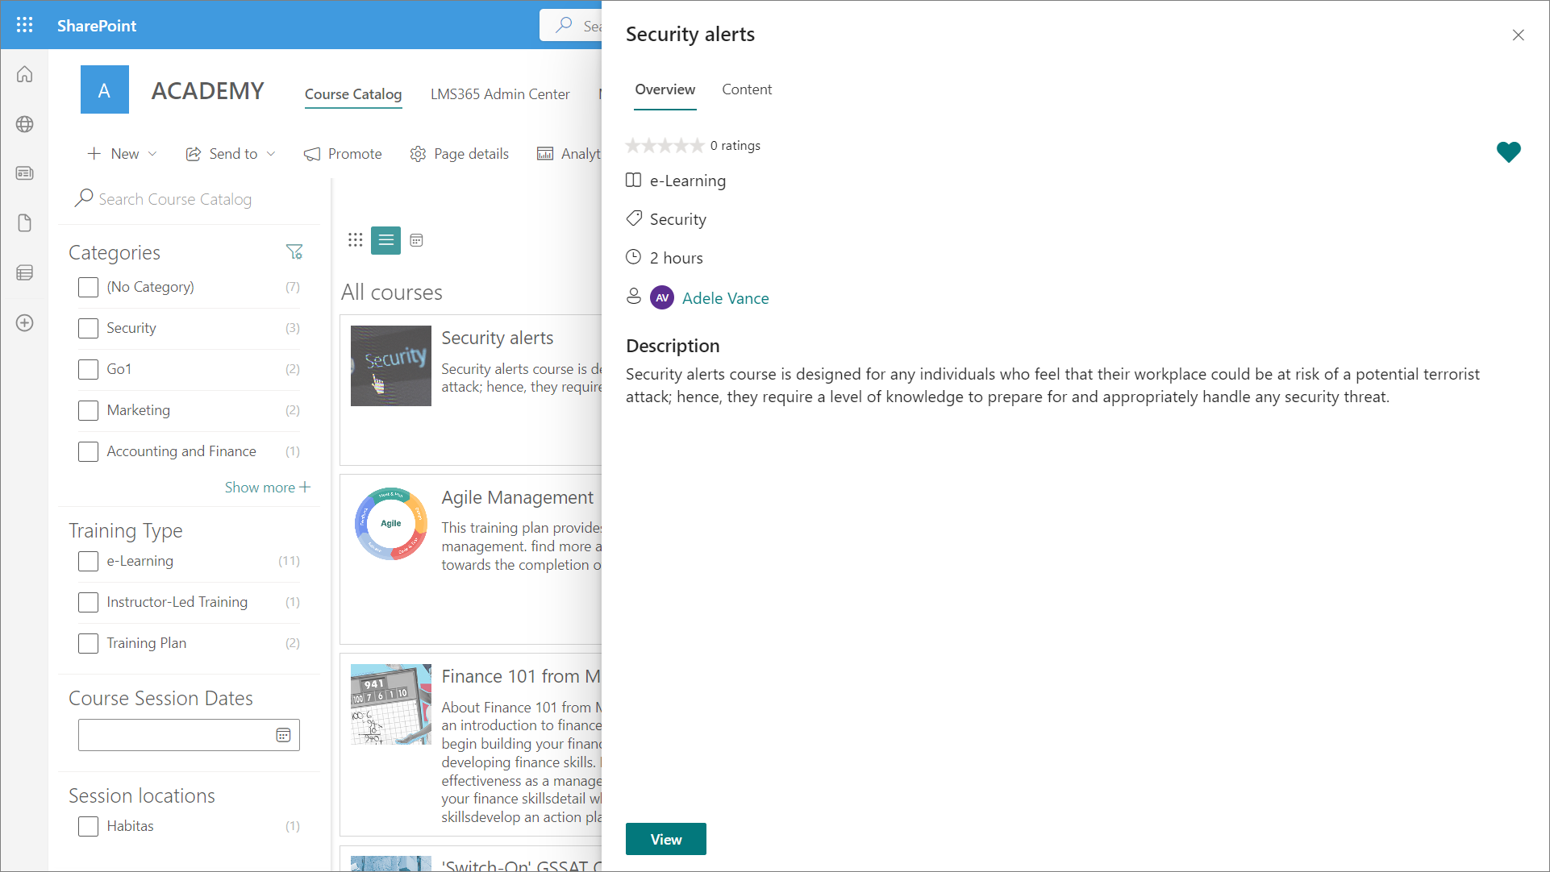This screenshot has width=1550, height=872.
Task: Check the e-Learning training type checkbox
Action: click(x=88, y=561)
